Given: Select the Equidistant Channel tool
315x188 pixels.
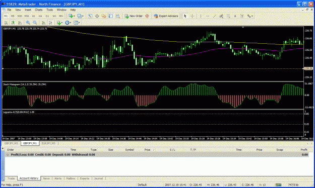Looking at the screenshot, I should 221,16.
